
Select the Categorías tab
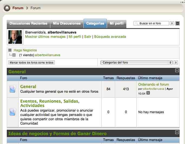pos(95,24)
